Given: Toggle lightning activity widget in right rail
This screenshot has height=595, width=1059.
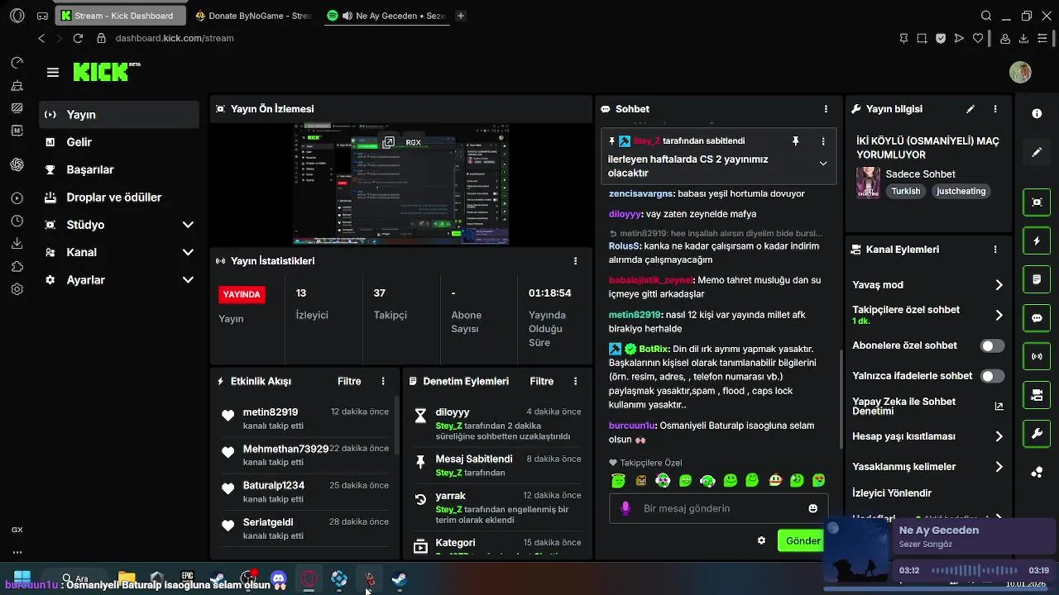Looking at the screenshot, I should tap(1037, 241).
